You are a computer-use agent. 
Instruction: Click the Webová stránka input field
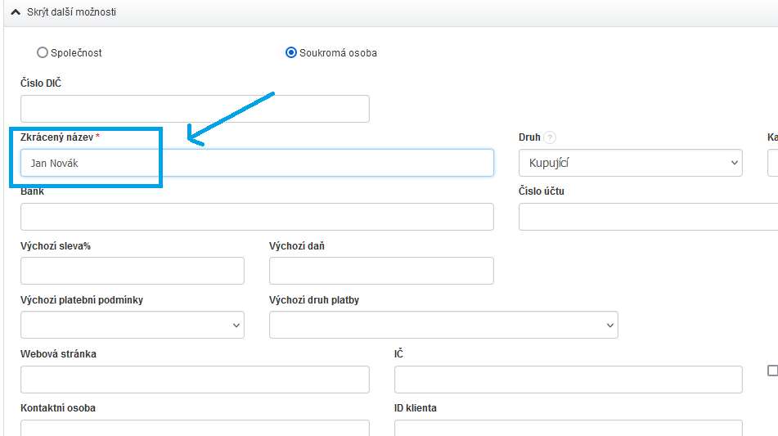(195, 379)
